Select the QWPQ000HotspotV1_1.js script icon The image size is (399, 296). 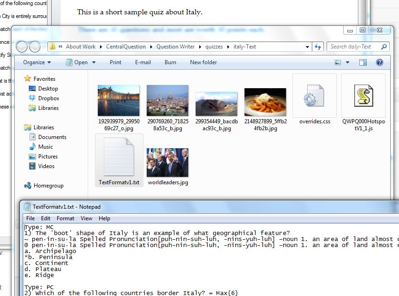(x=363, y=96)
